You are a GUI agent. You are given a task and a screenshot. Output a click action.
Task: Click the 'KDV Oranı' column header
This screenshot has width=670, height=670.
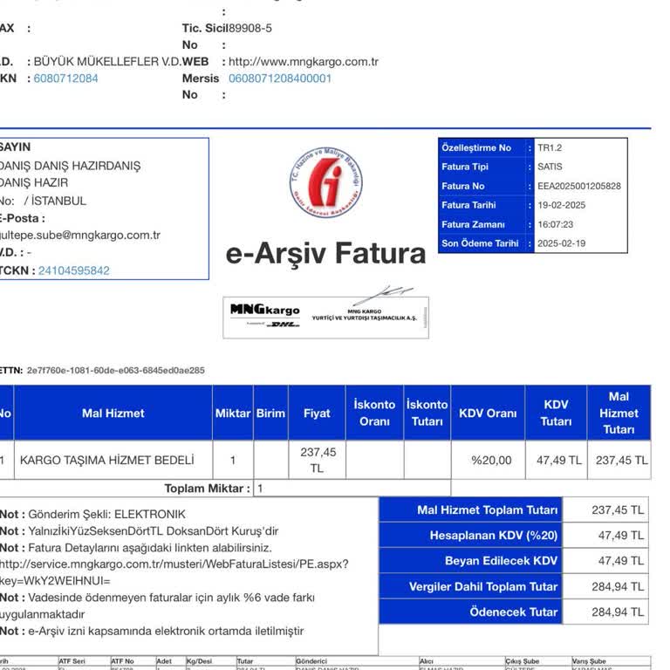488,414
